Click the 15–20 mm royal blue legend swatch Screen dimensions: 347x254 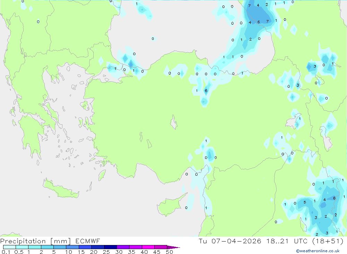pyautogui.click(x=85, y=247)
